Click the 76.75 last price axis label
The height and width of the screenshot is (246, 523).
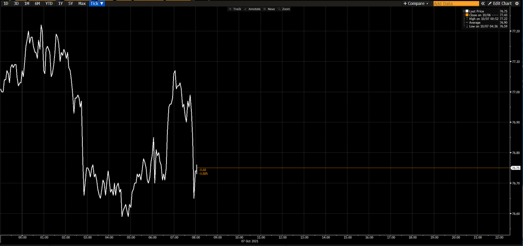515,168
